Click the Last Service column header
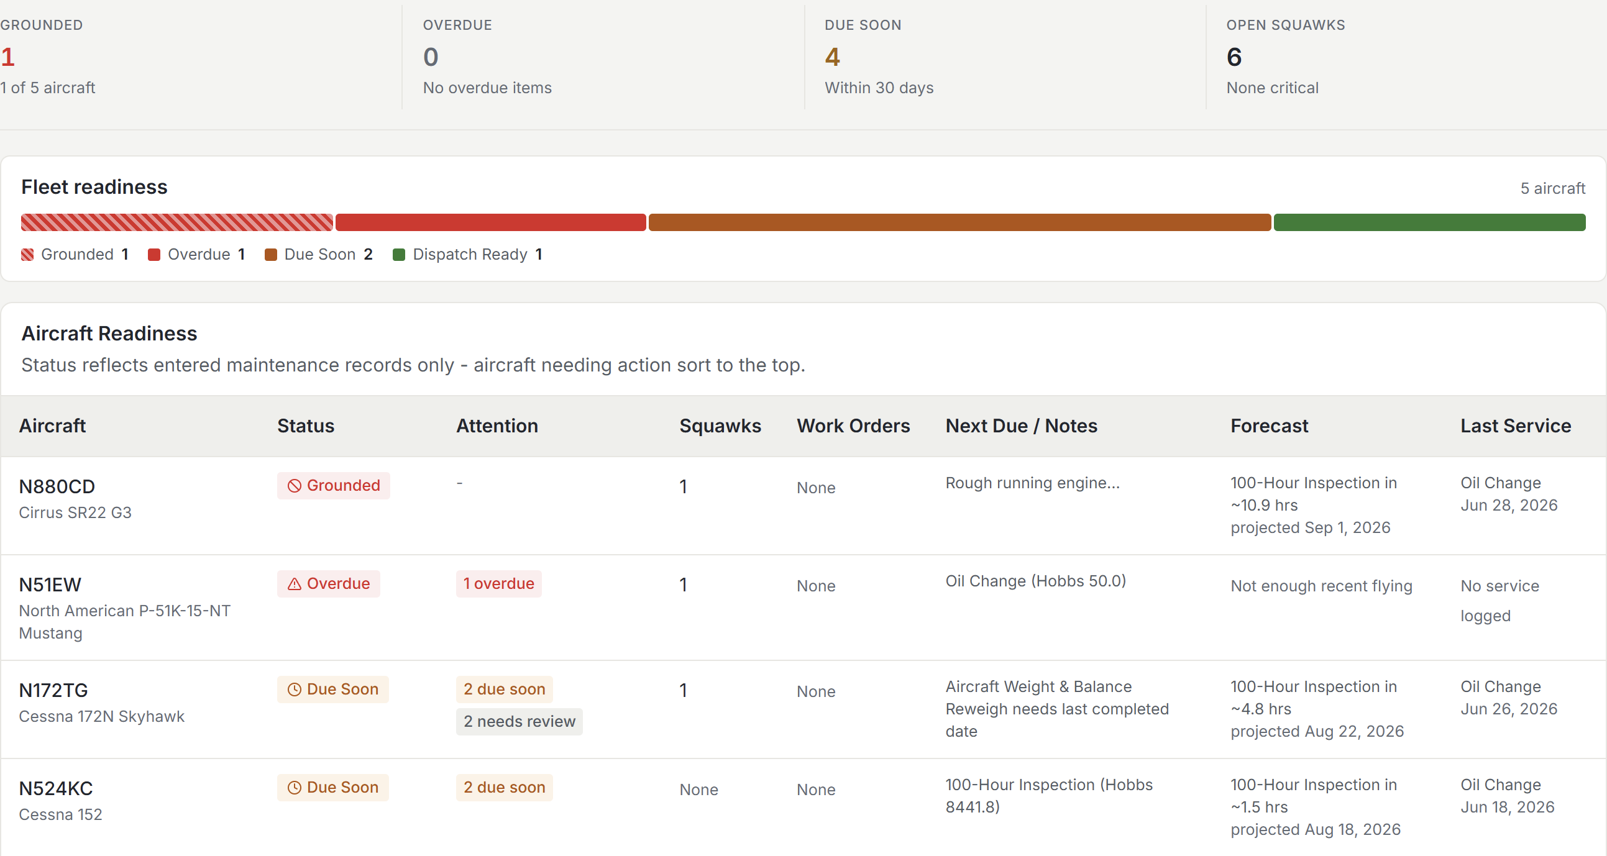This screenshot has width=1607, height=856. point(1516,426)
